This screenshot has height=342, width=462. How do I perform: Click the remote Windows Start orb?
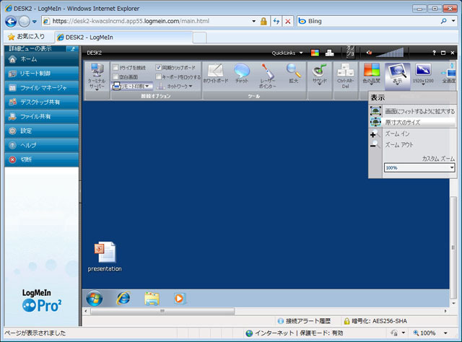click(x=95, y=299)
